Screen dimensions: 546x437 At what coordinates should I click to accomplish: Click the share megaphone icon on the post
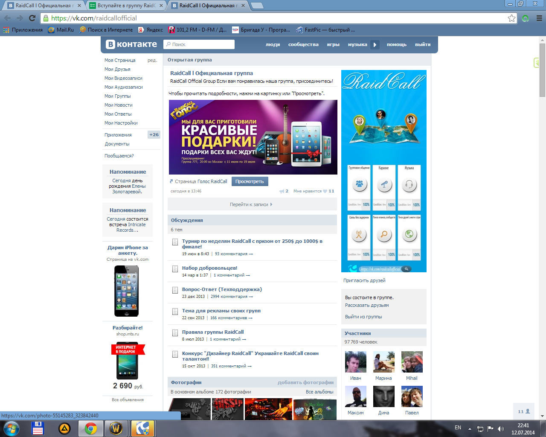coord(282,191)
